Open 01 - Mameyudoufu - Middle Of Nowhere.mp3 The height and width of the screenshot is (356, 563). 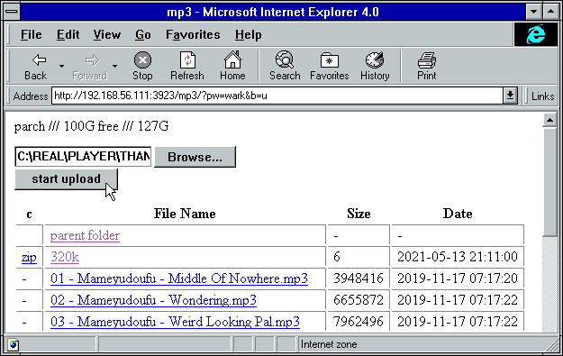(179, 278)
